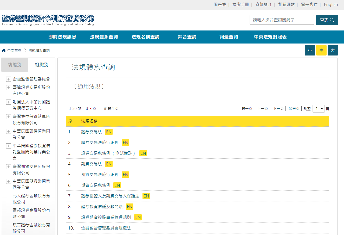Click 電子郵件 top link
Viewport: 344px width, 235px height.
tap(309, 4)
